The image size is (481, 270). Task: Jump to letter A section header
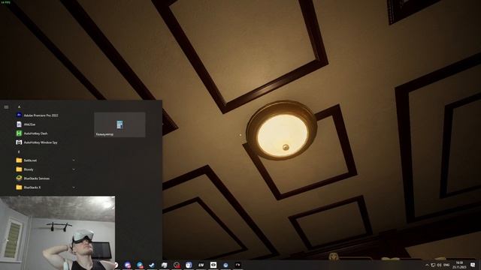(19, 106)
